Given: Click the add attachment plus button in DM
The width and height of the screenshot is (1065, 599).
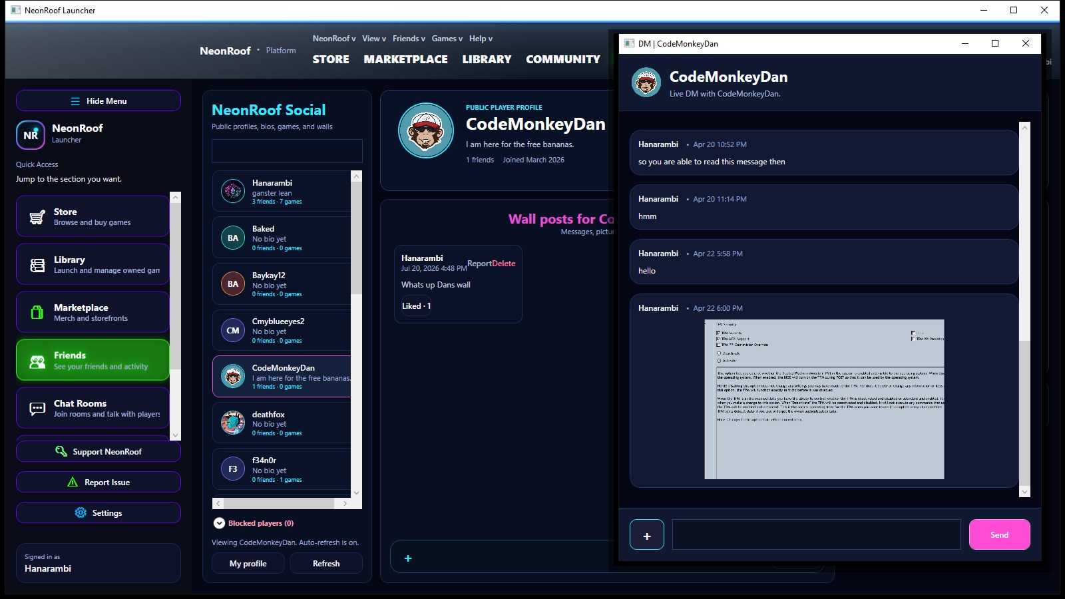Looking at the screenshot, I should point(647,534).
